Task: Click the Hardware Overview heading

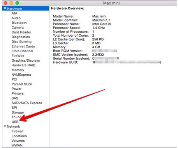Action: point(67,8)
